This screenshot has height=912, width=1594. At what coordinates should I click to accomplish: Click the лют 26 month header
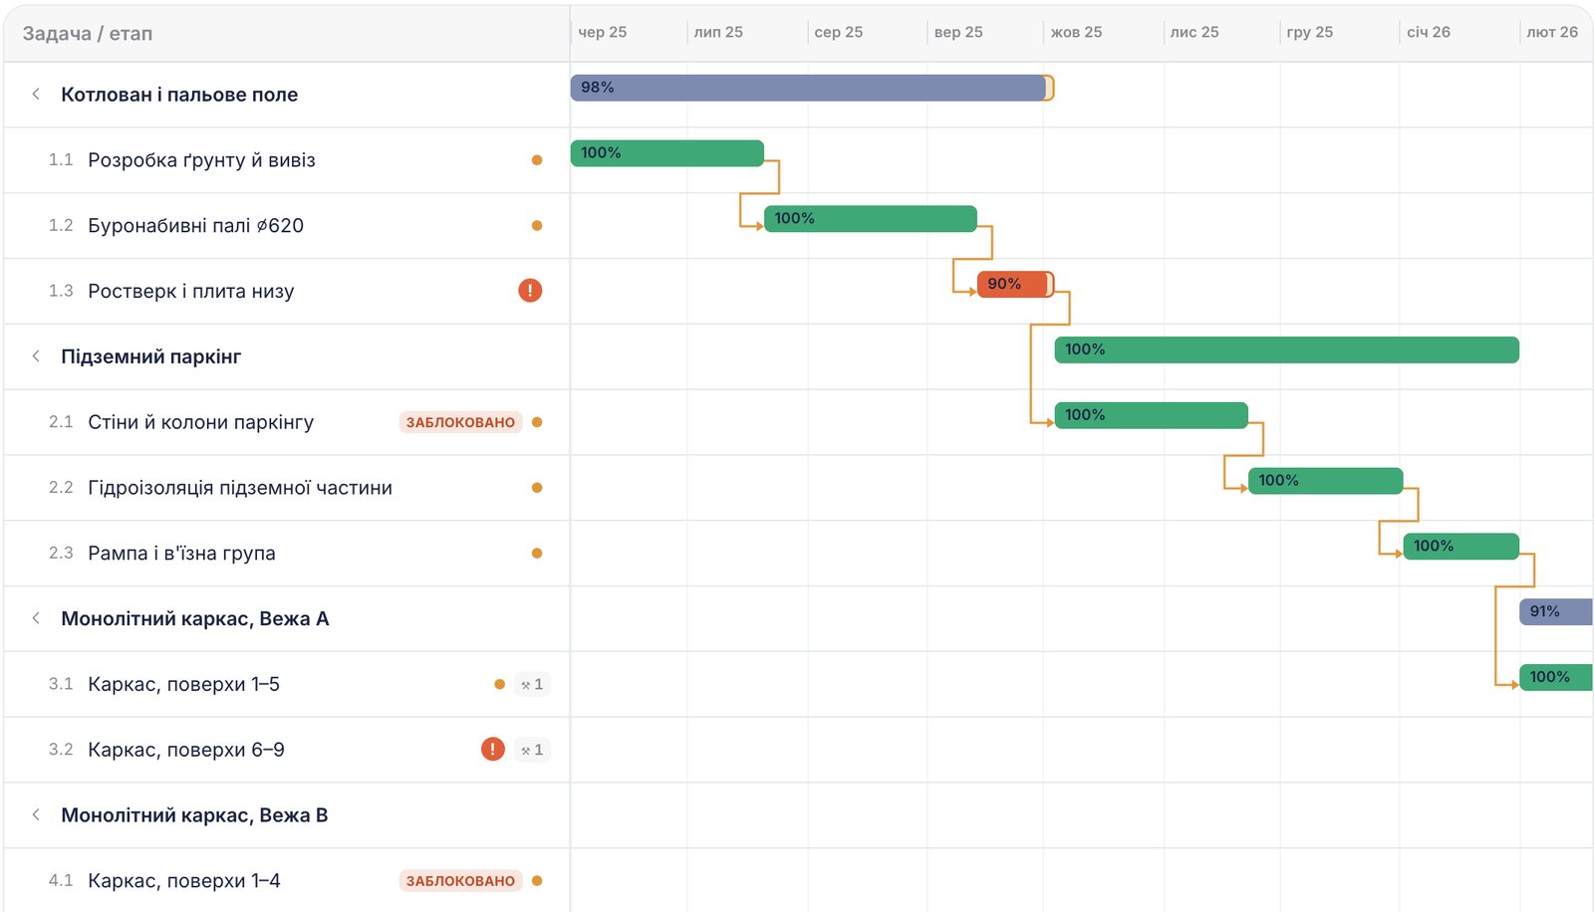pos(1552,32)
